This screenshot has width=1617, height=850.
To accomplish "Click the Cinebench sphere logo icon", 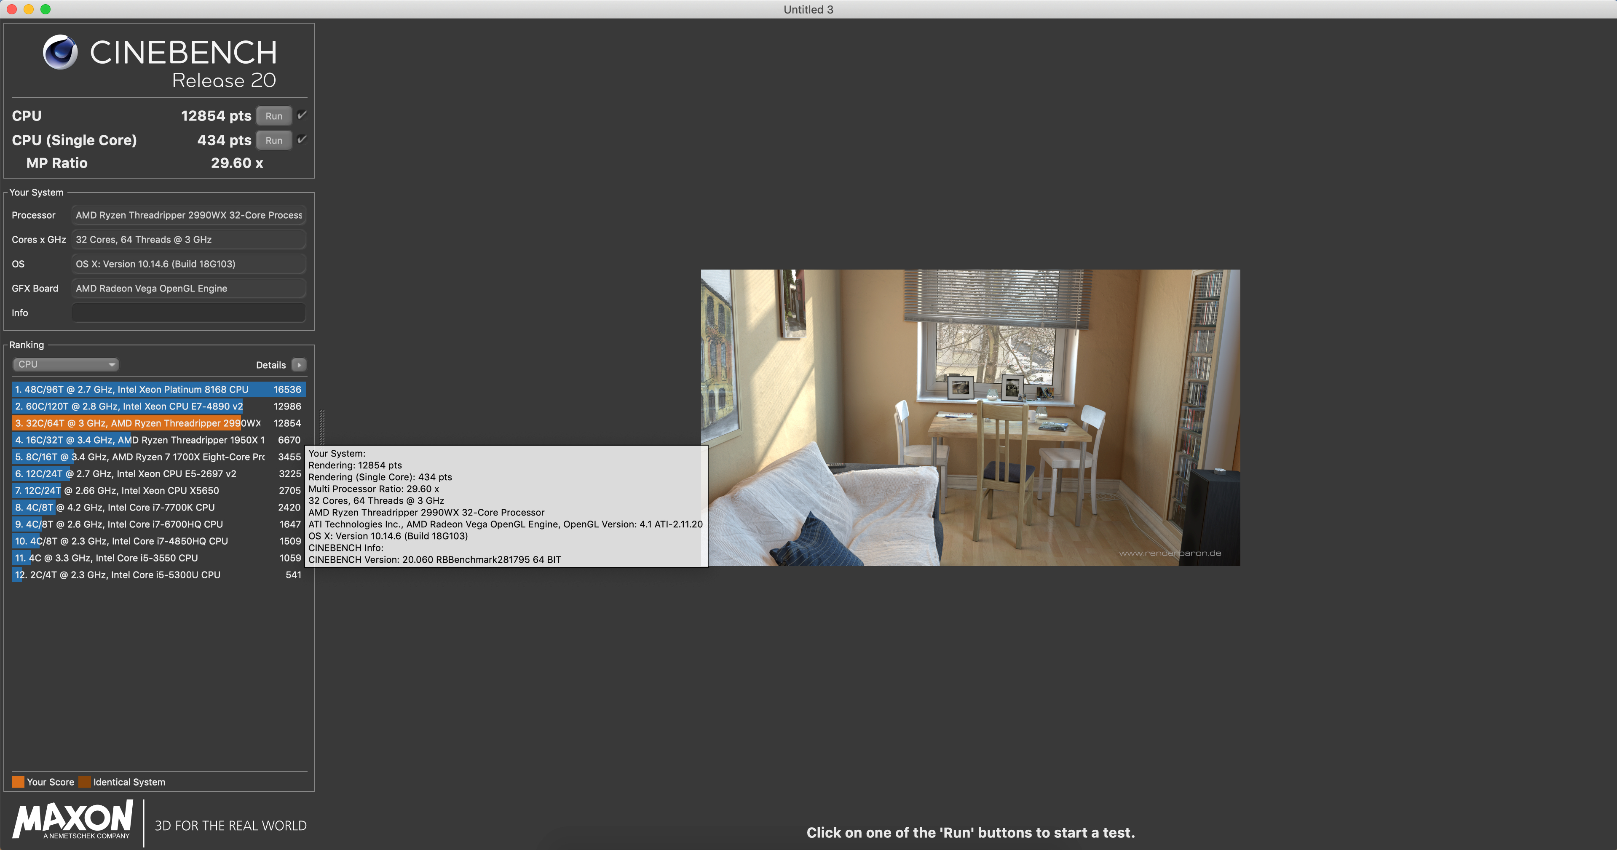I will [x=60, y=52].
